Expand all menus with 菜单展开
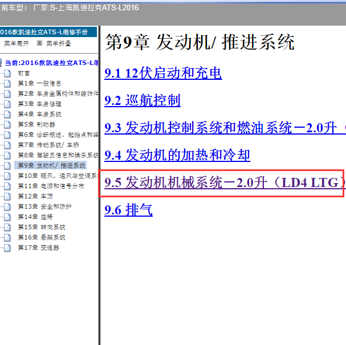The height and width of the screenshot is (345, 346). [17, 43]
